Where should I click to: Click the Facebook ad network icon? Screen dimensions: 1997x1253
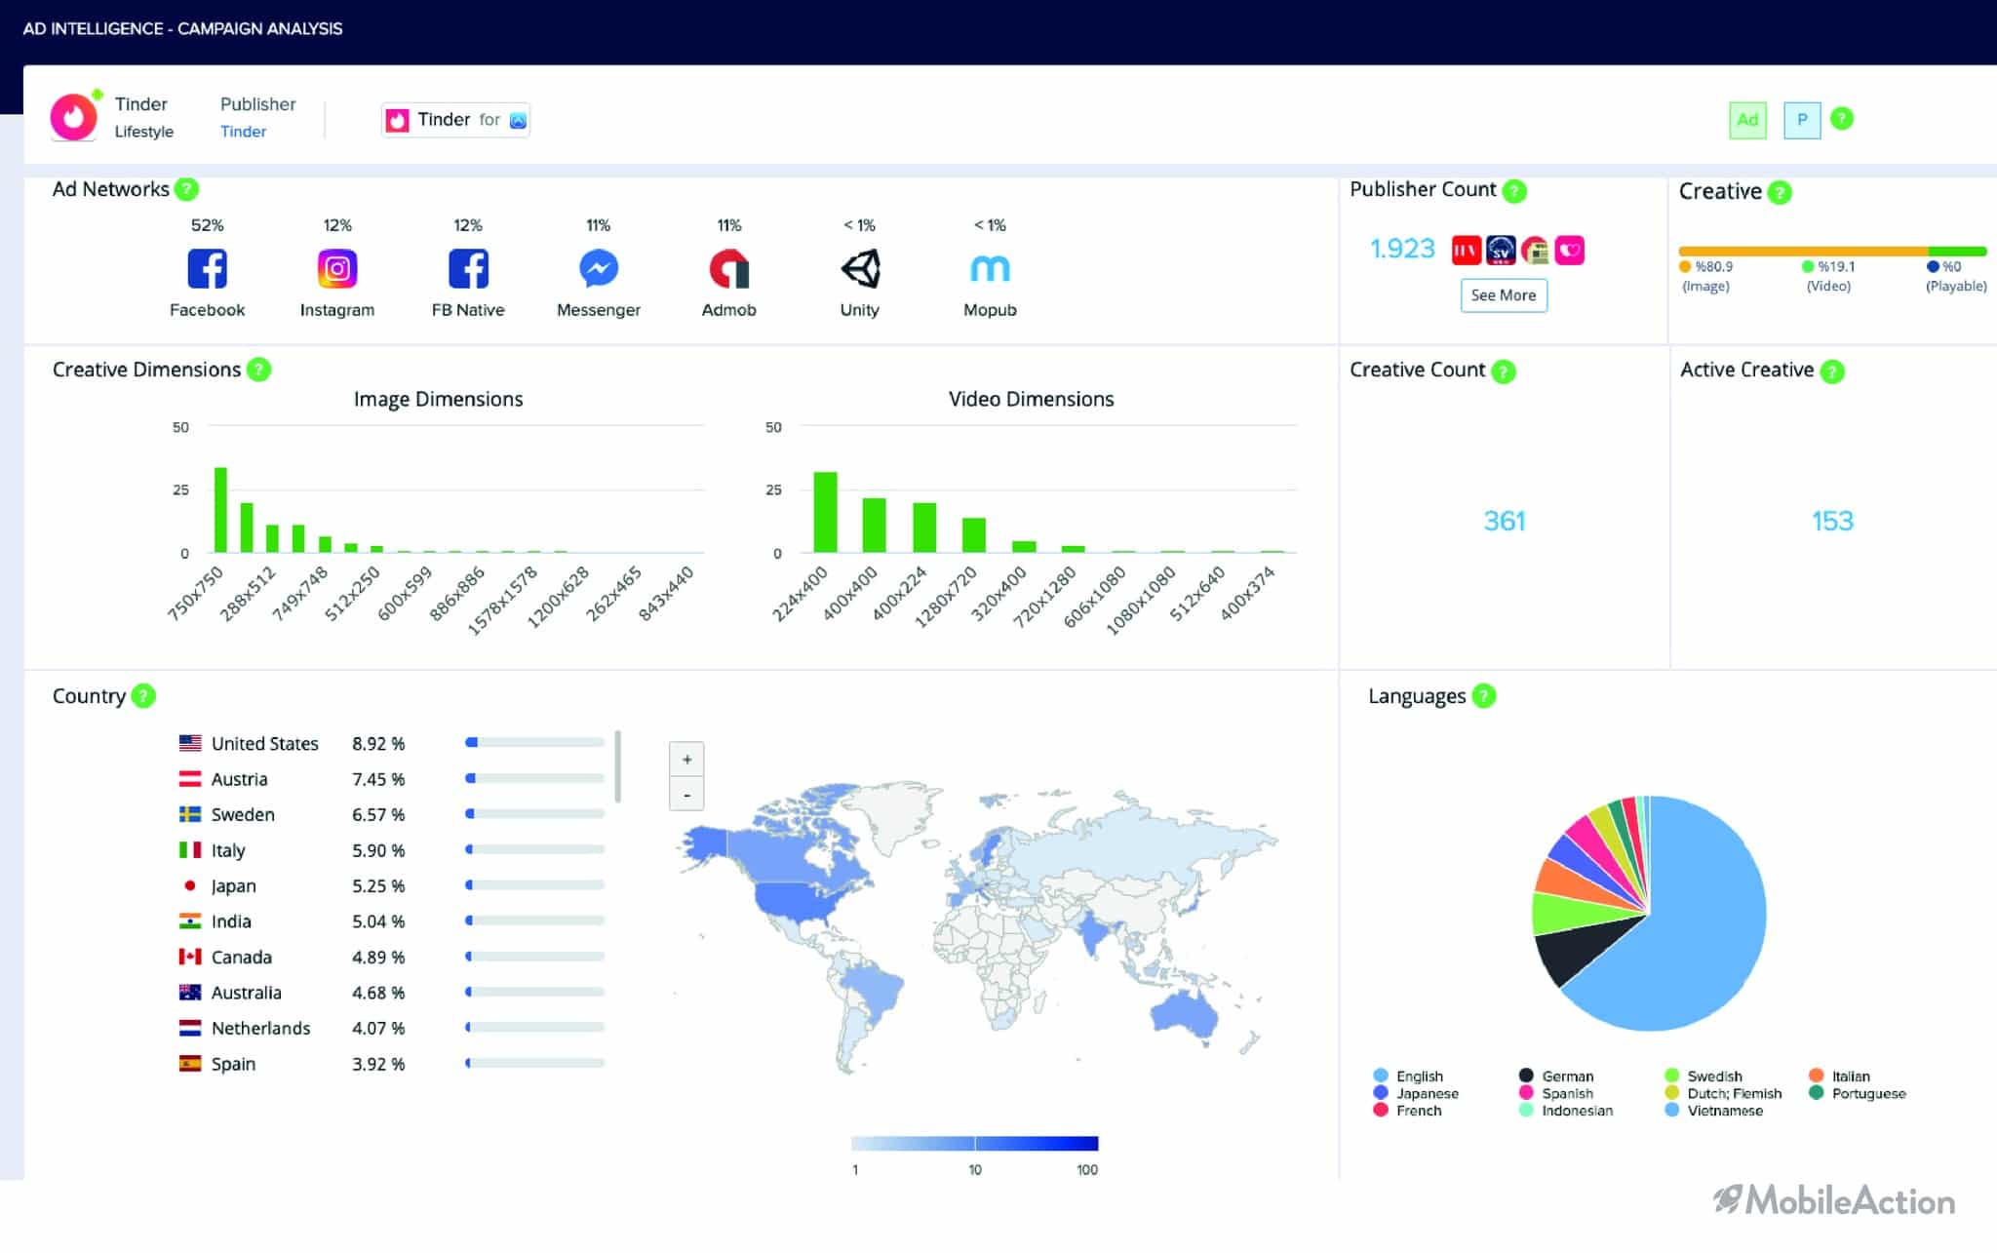point(207,268)
